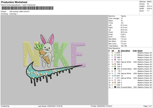Click the 'Production Worksheet' title

point(14,2)
